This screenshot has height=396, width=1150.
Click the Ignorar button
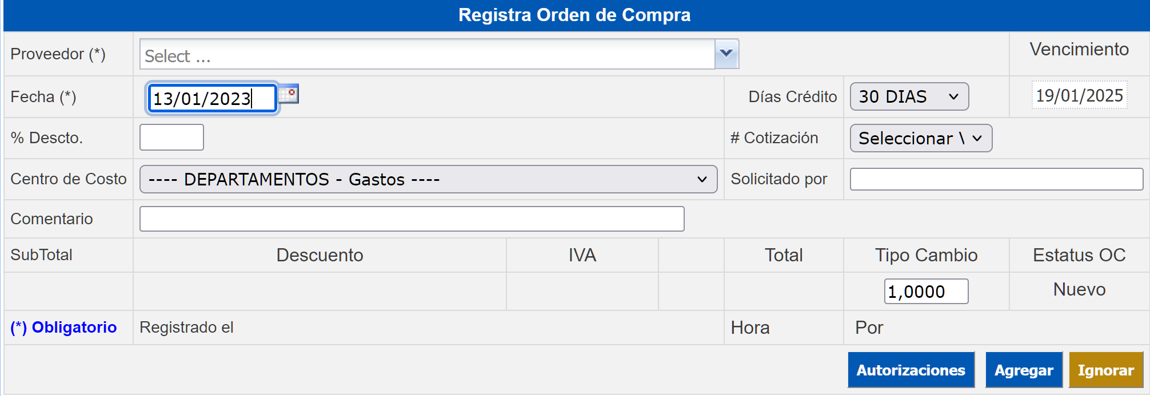(1106, 370)
